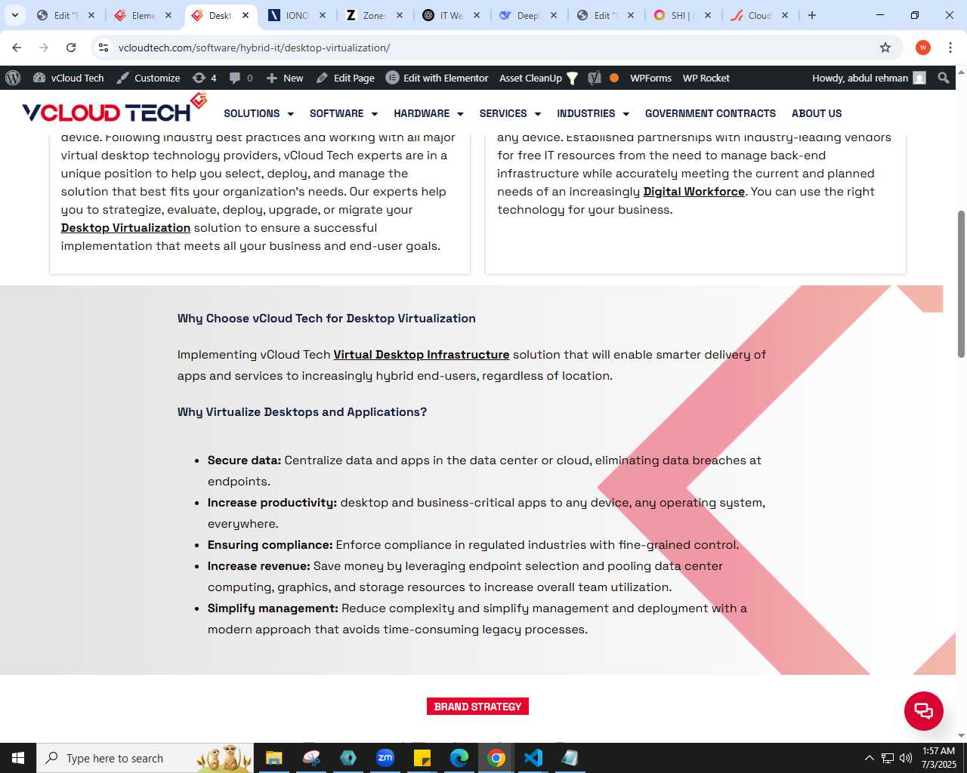
Task: Switch to the Zone tab
Action: coord(374,15)
